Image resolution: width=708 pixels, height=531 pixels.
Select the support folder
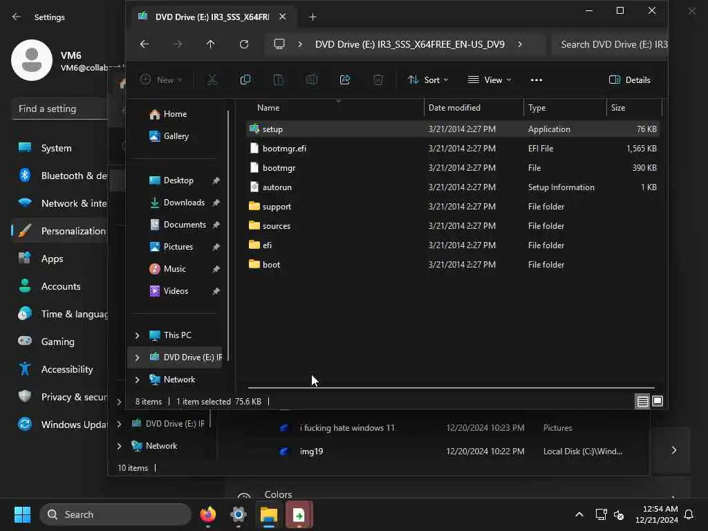[x=453, y=207]
